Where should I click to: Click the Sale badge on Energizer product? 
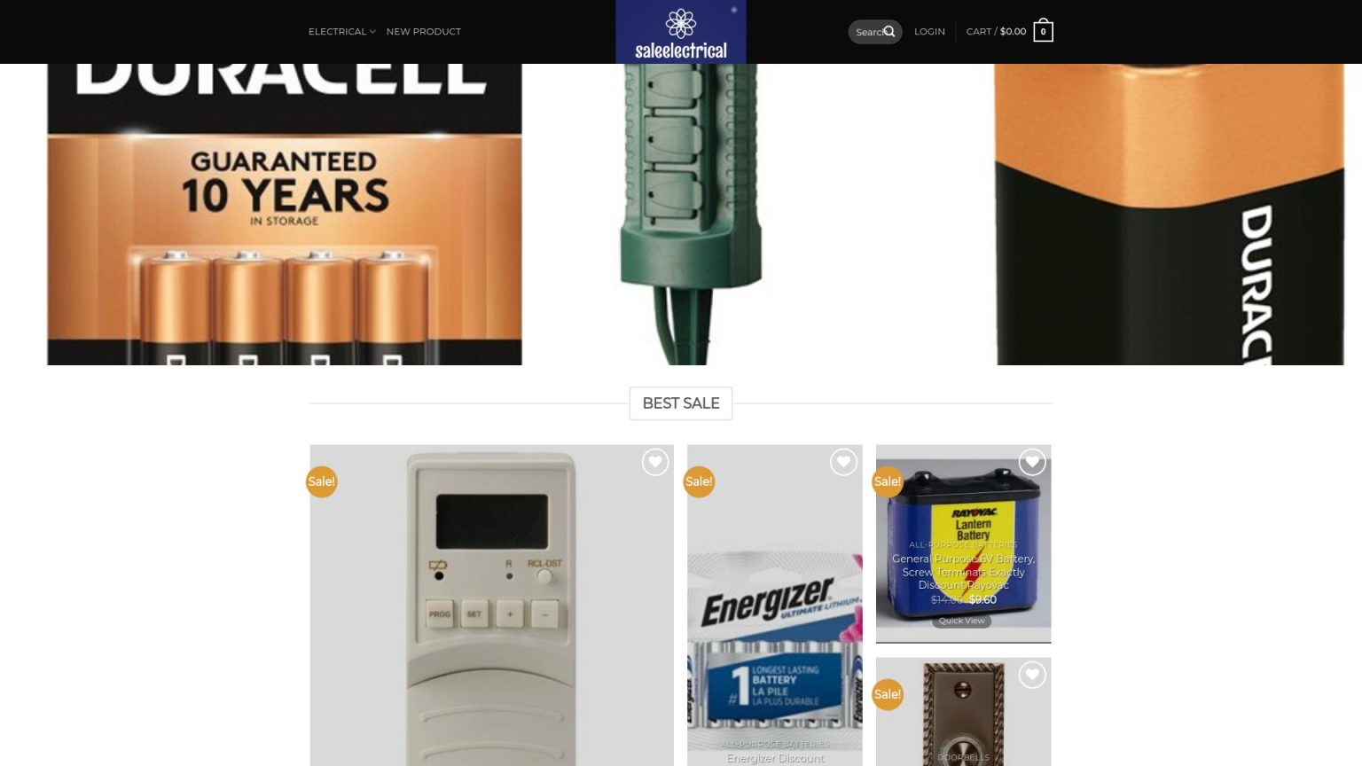699,481
